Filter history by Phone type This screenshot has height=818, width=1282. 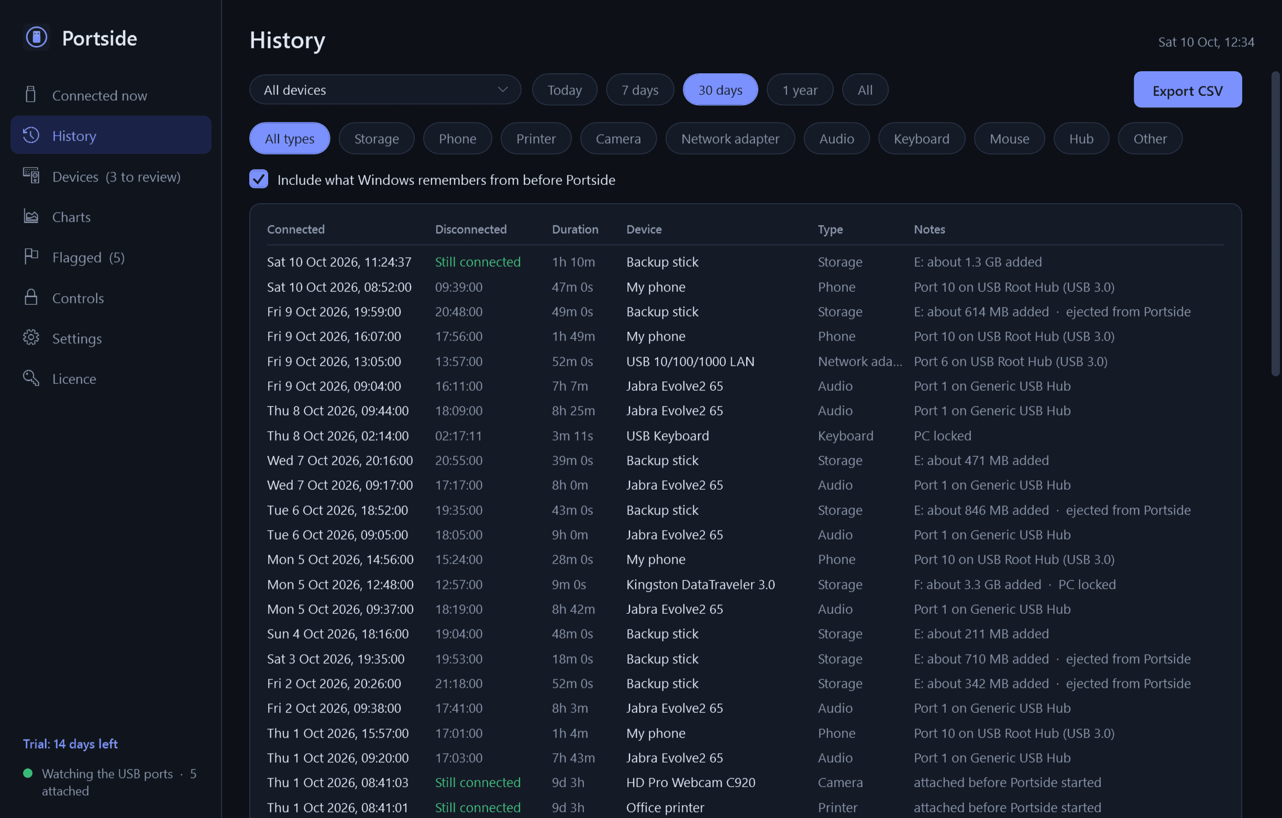point(457,138)
